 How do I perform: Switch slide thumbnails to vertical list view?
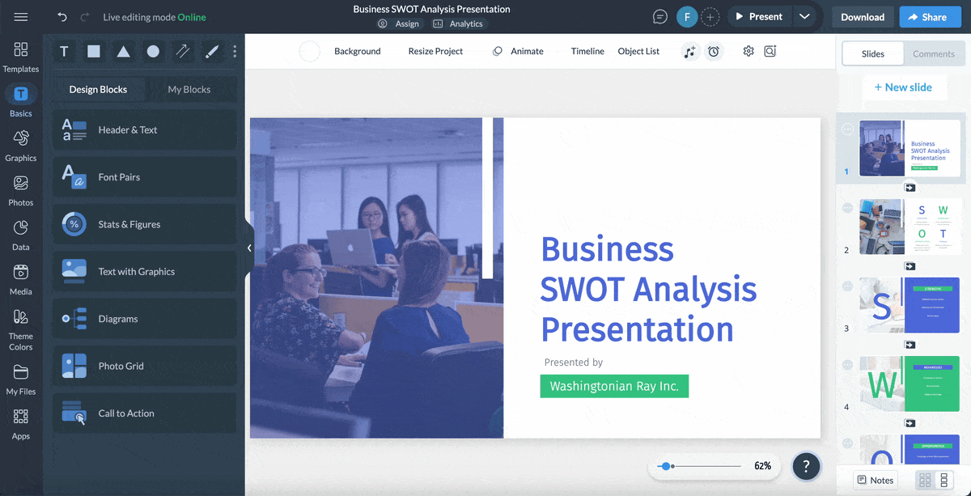(945, 480)
